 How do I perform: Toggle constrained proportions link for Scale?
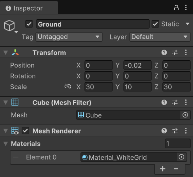coord(68,87)
